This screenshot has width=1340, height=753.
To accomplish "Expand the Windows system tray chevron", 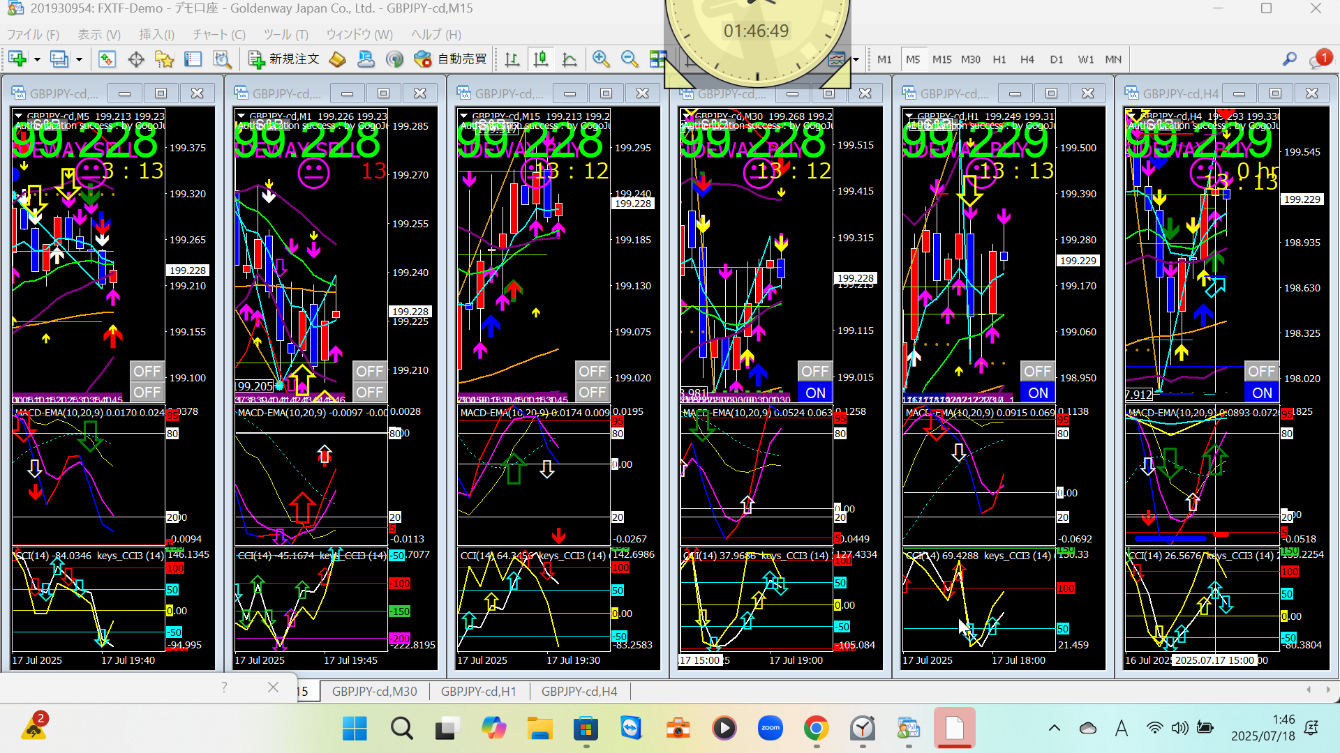I will (x=1054, y=728).
